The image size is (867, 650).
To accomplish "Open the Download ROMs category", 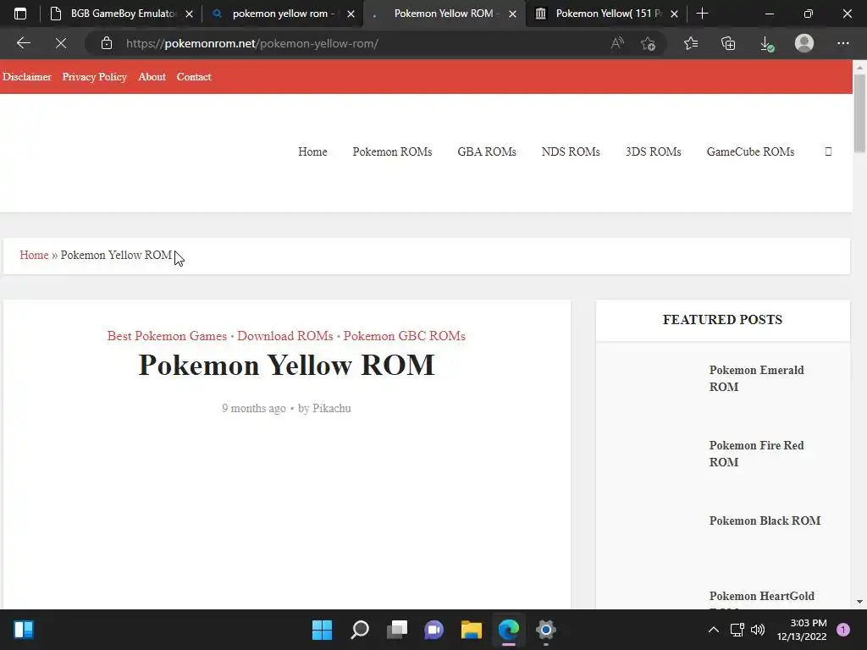I will click(x=284, y=335).
